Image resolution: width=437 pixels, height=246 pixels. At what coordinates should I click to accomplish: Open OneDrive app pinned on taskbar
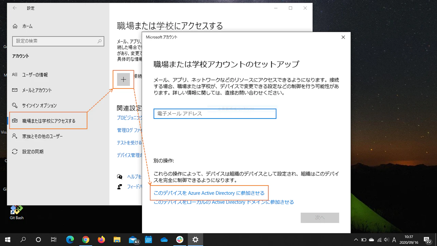coord(164,240)
